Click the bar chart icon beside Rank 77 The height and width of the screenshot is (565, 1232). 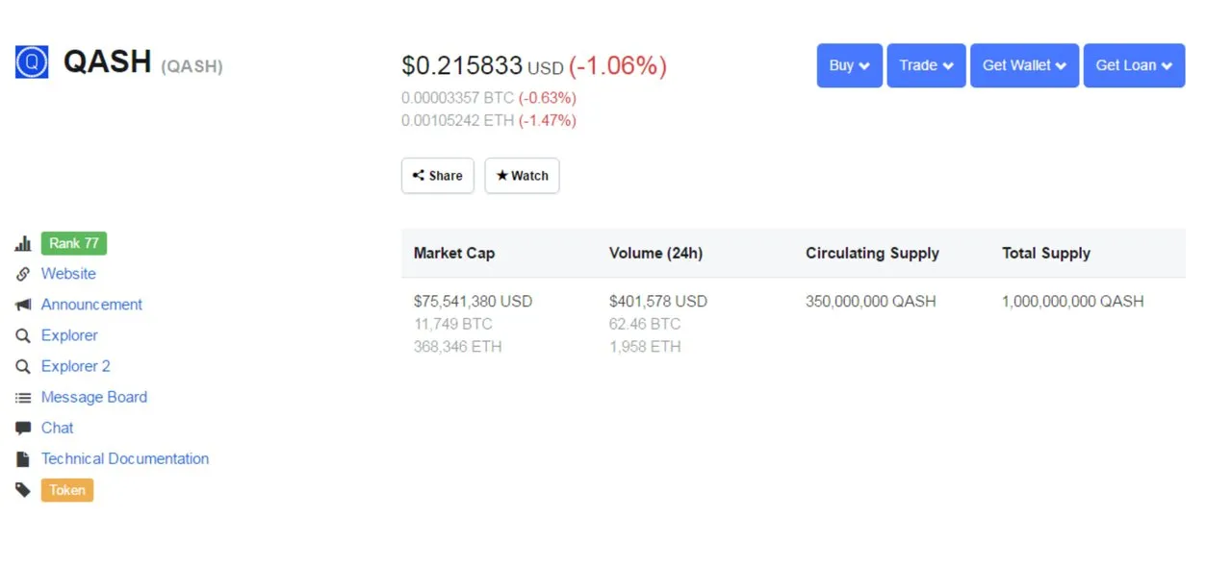pyautogui.click(x=23, y=244)
